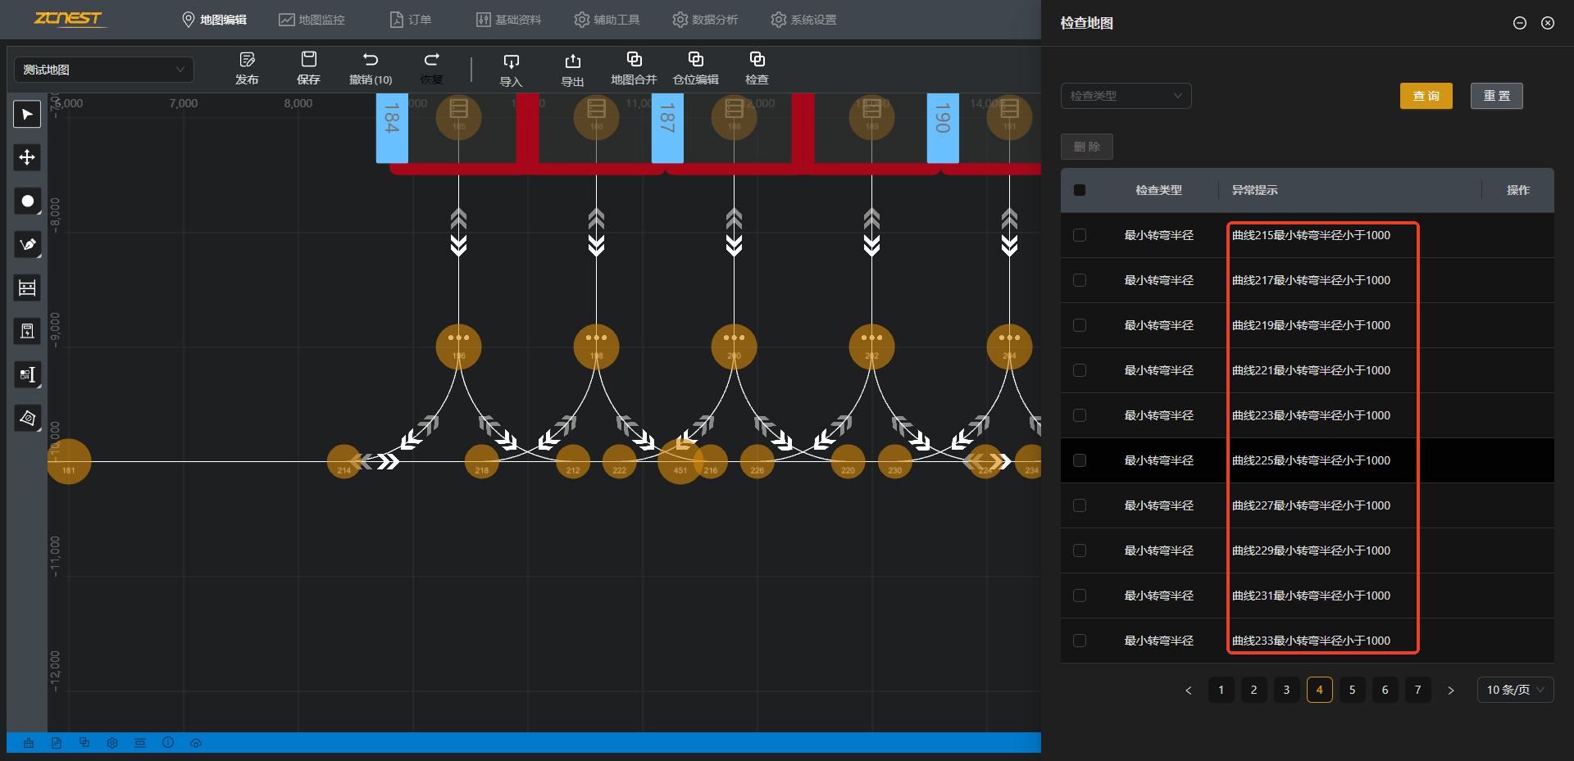Click the 重置 reset button
This screenshot has height=761, width=1574.
click(1497, 96)
